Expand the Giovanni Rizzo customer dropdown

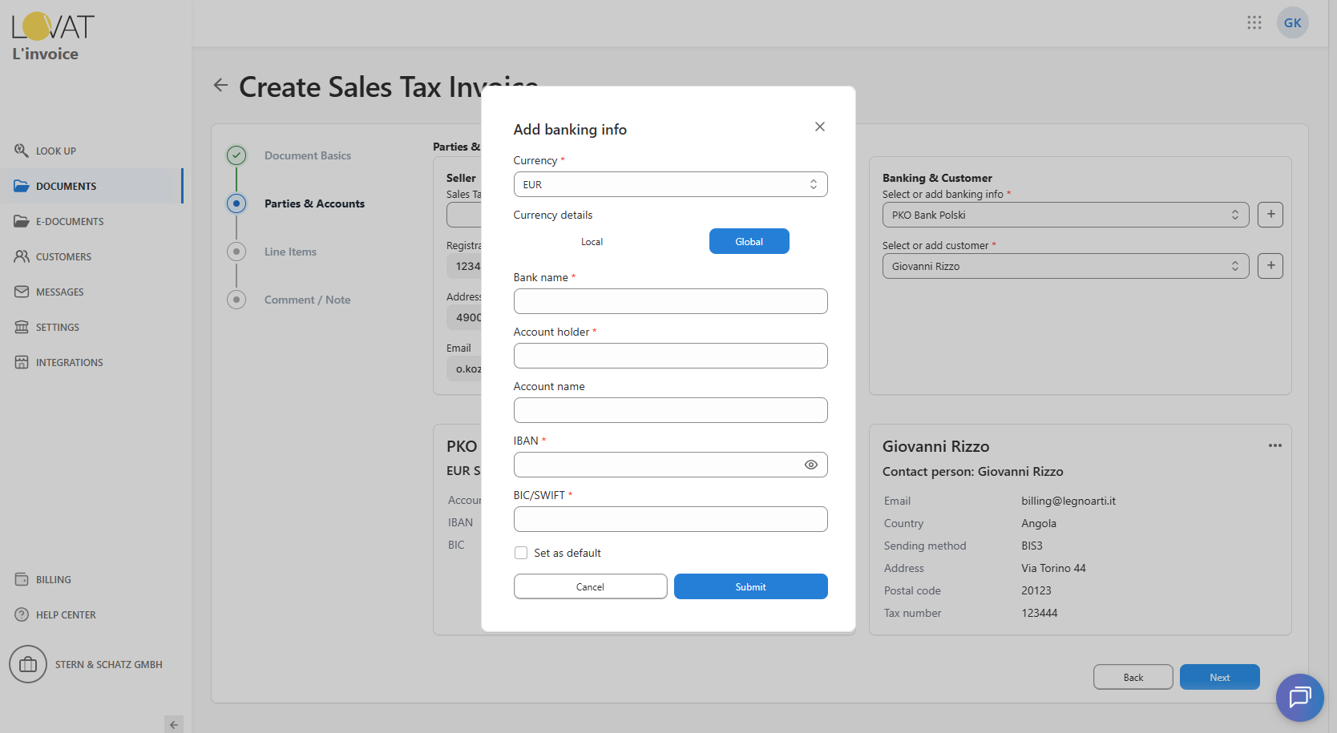click(1064, 266)
